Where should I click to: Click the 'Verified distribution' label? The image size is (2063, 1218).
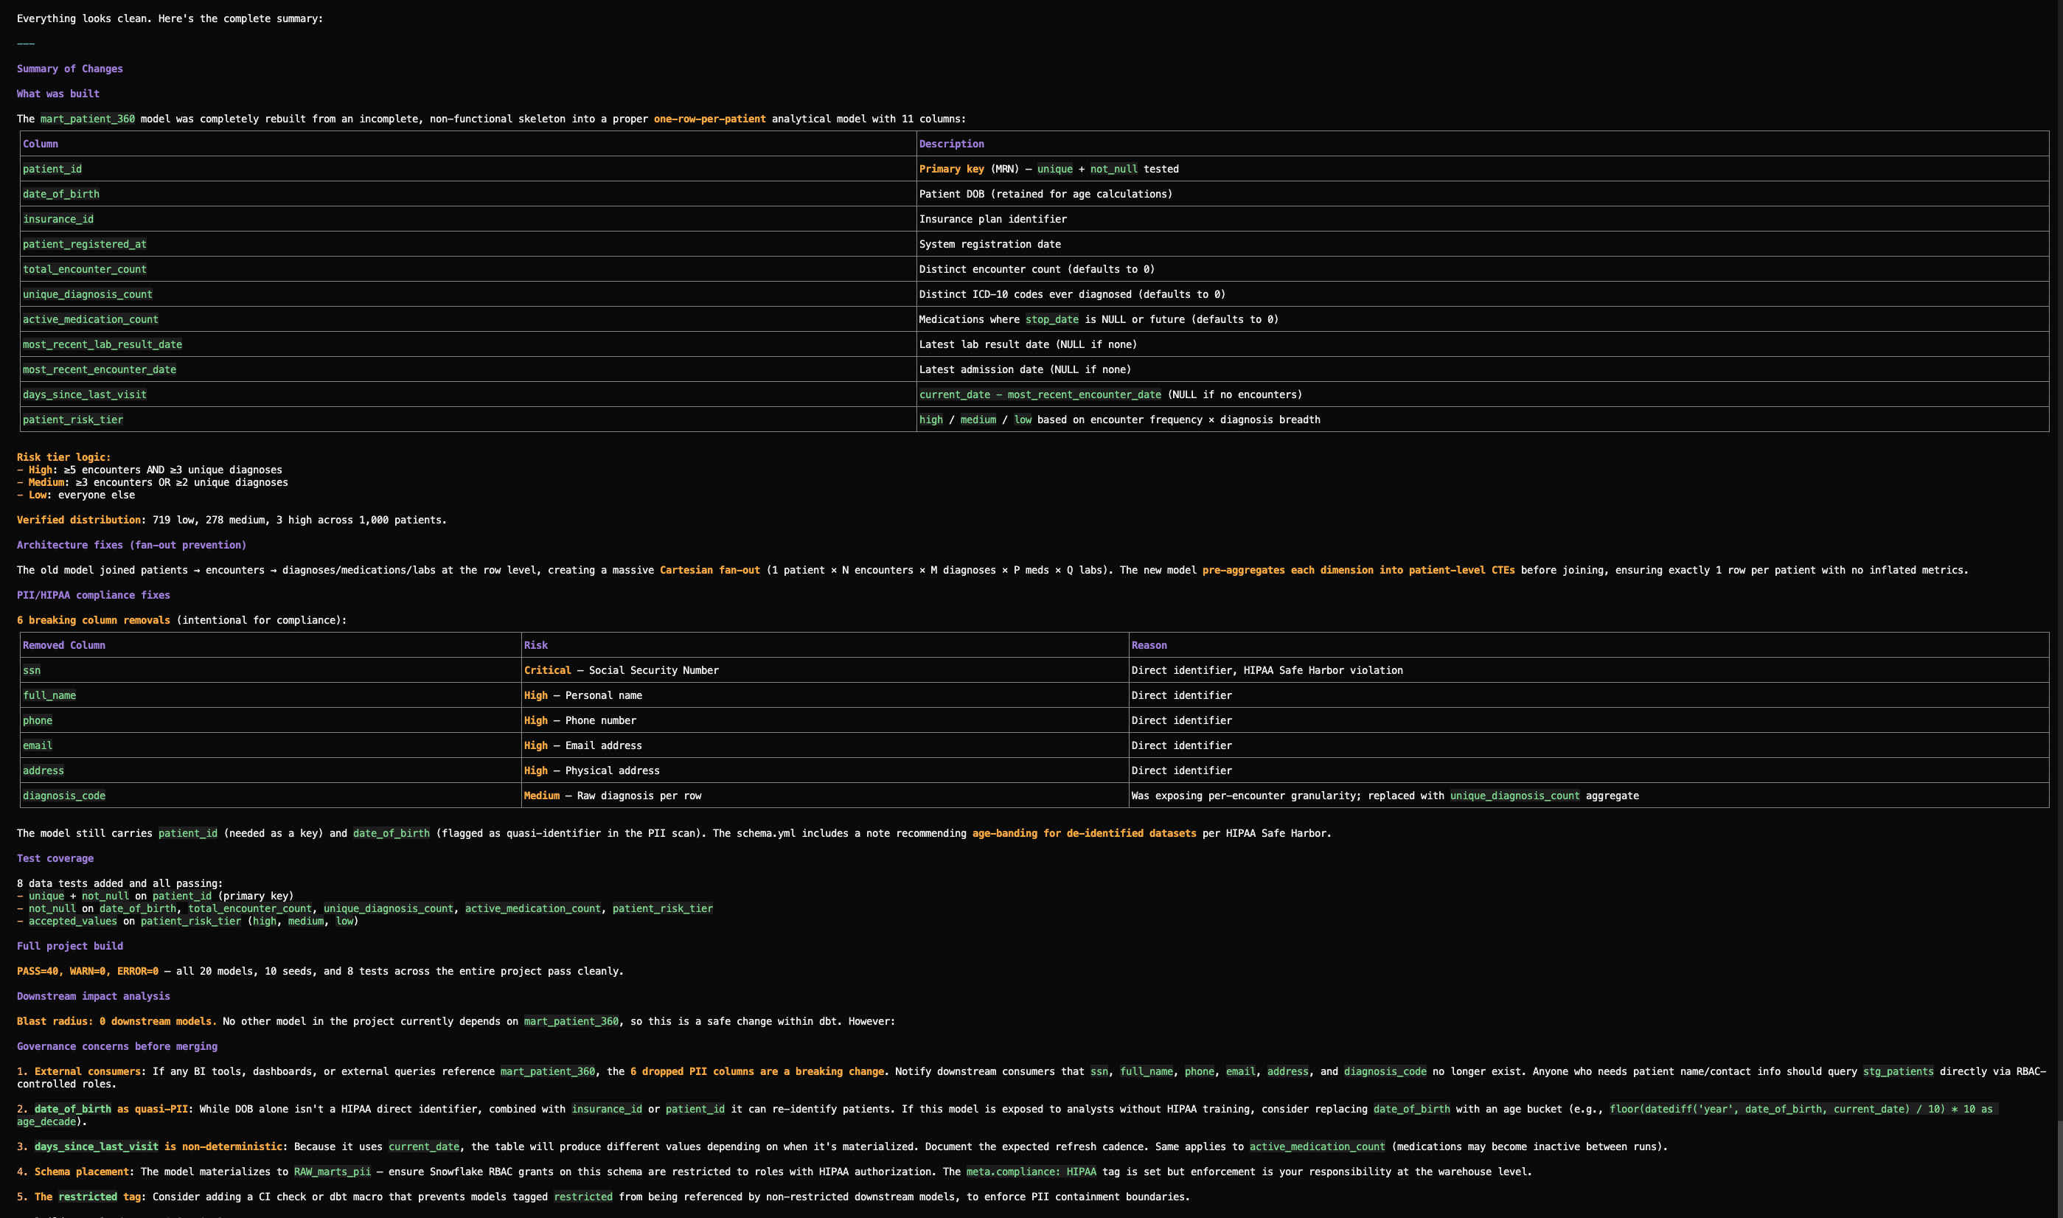pos(79,520)
